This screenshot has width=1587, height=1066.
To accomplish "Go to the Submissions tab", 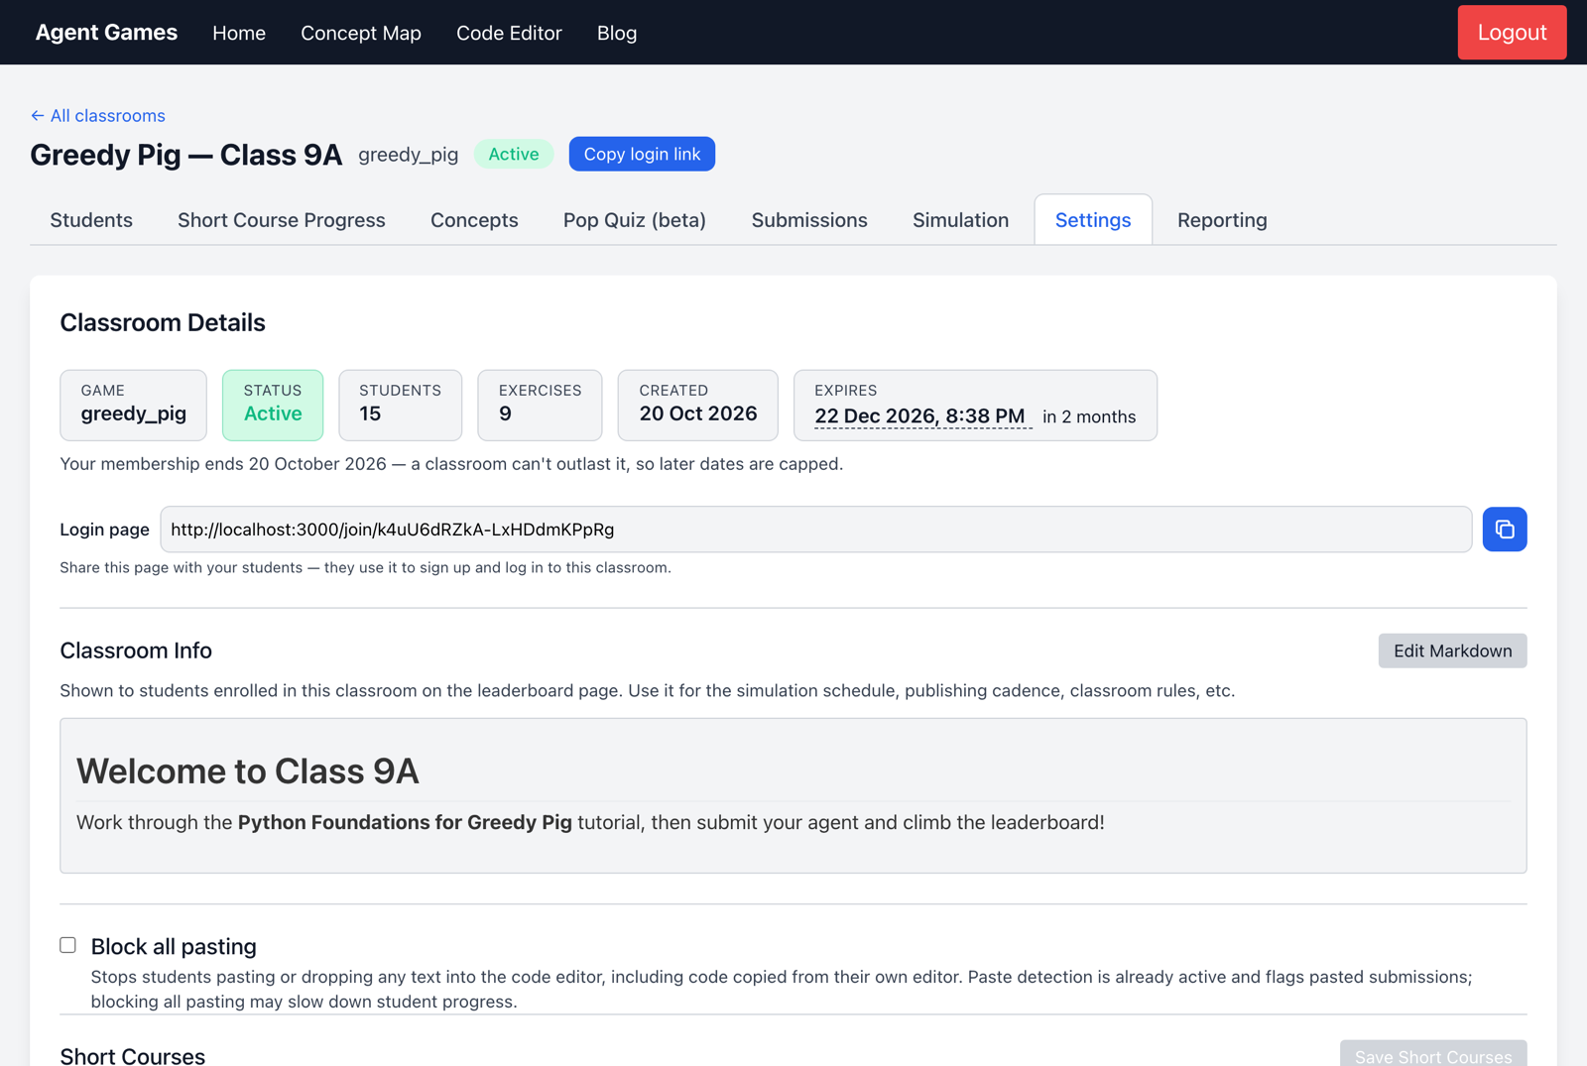I will (809, 220).
